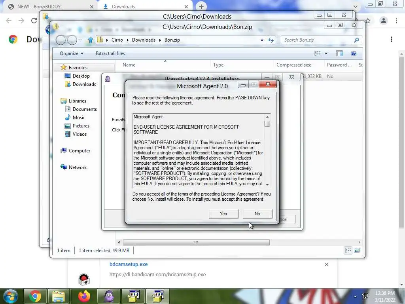Viewport: 405px width, 304px height.
Task: Click BonziBuddy purple gorilla taskbar icon
Action: pyautogui.click(x=109, y=296)
